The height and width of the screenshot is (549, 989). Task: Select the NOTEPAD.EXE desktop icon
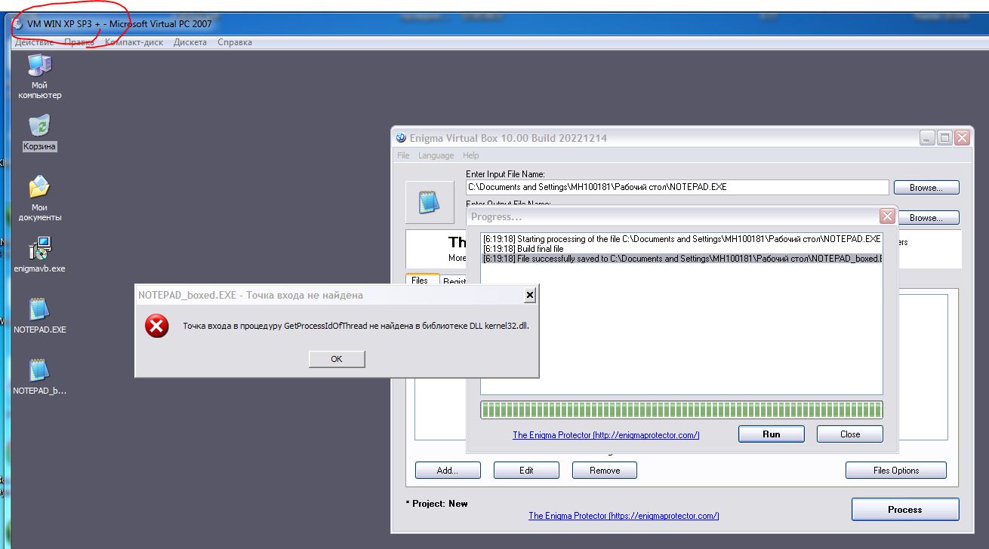(39, 316)
